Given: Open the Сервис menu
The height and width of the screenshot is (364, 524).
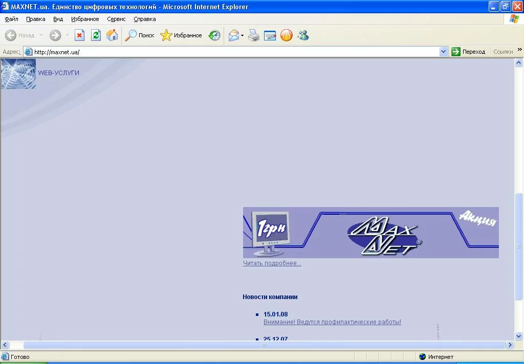Looking at the screenshot, I should tap(116, 19).
